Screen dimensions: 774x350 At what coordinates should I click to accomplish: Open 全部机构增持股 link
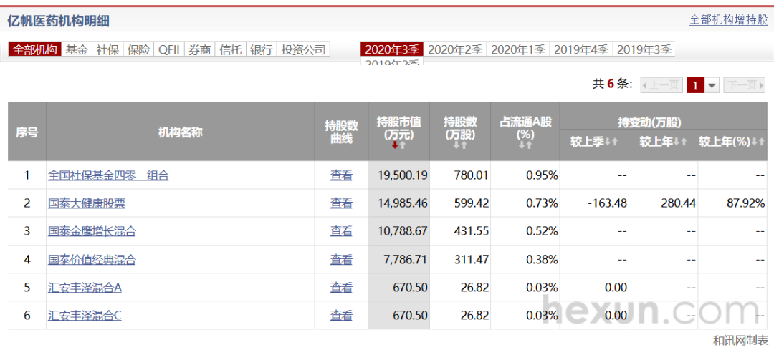point(729,20)
